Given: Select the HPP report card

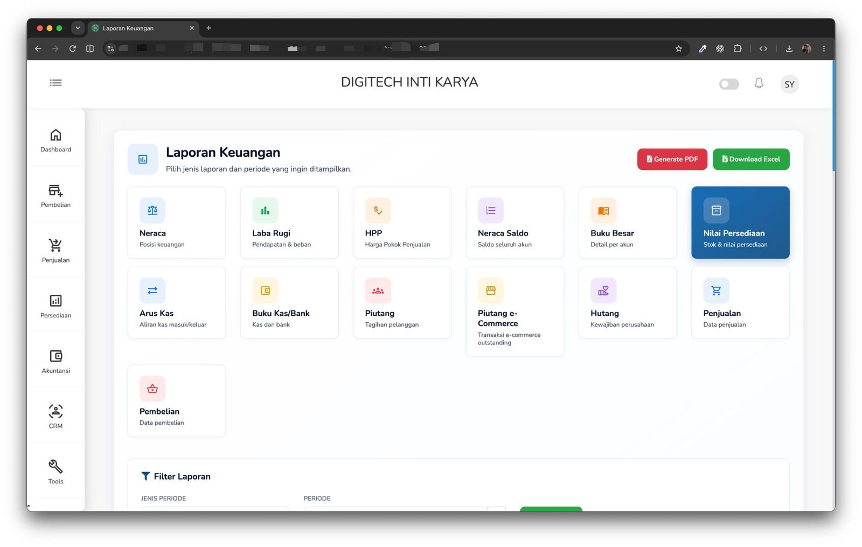Looking at the screenshot, I should (x=402, y=223).
